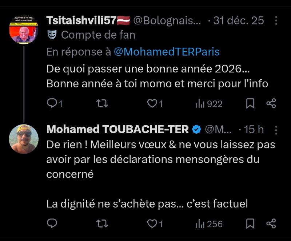The width and height of the screenshot is (291, 241).
Task: Reply to Mohamed TOUBACHE-TER's tweet
Action: pos(52,224)
